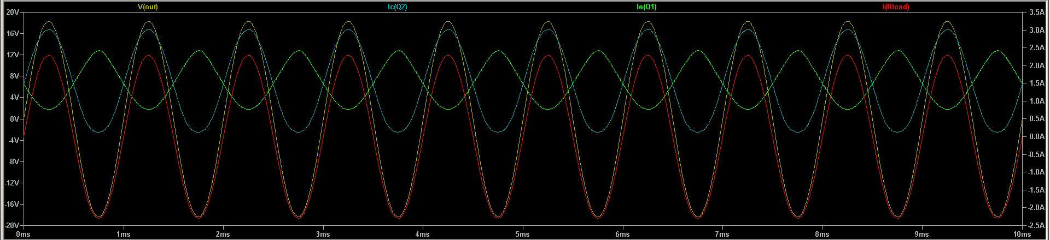Click the -1.0A right axis label
This screenshot has height=240, width=1050.
1035,172
